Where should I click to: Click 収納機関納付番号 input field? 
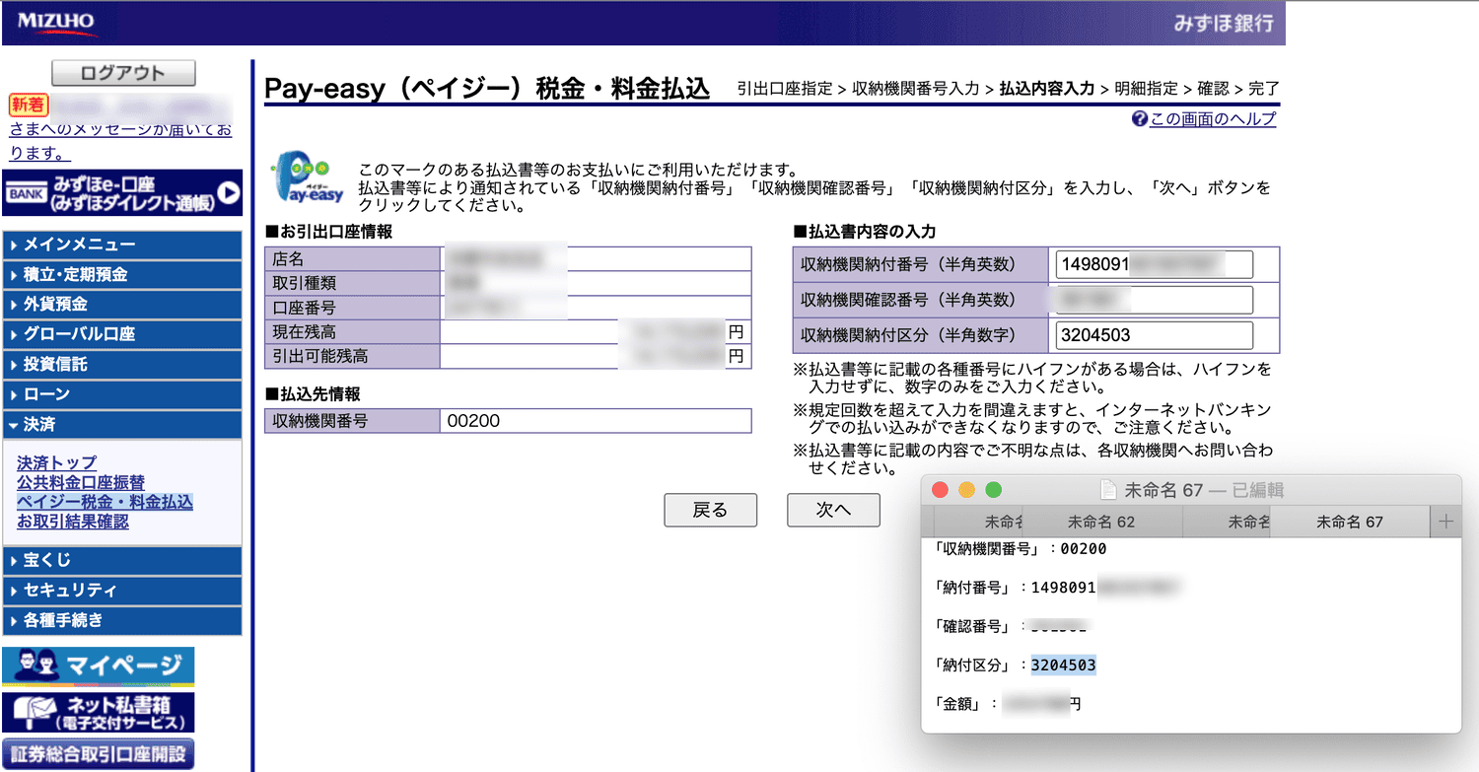click(1154, 264)
